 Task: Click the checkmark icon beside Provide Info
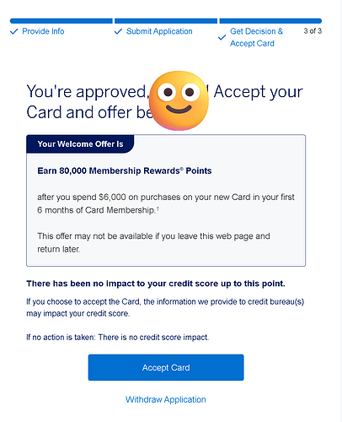[14, 31]
